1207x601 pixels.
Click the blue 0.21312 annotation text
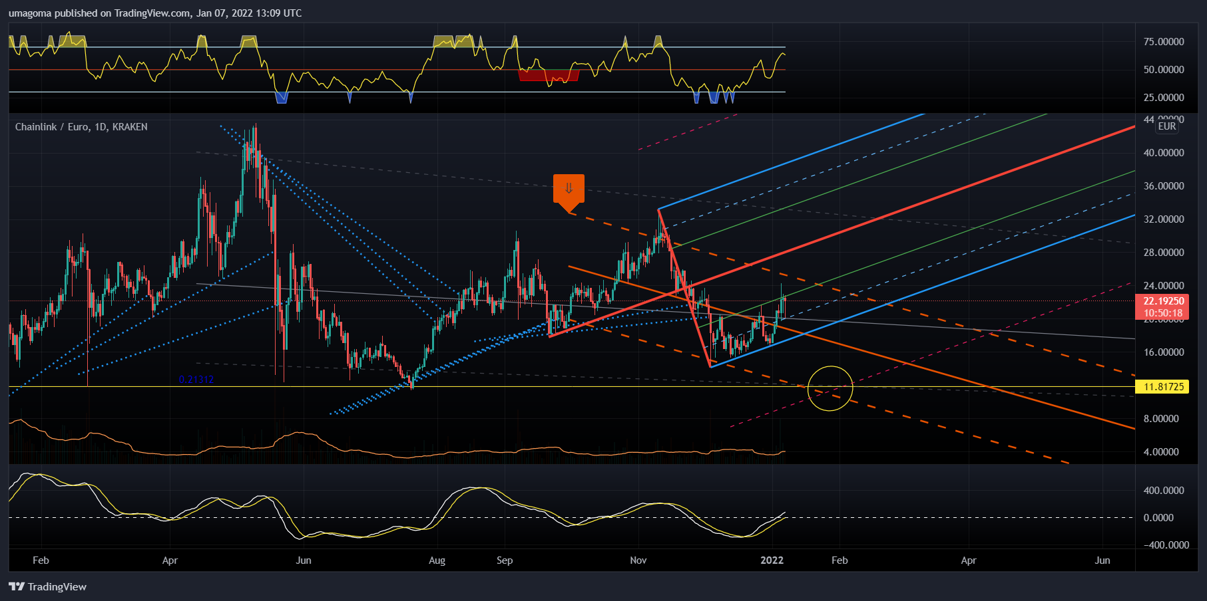pyautogui.click(x=196, y=380)
